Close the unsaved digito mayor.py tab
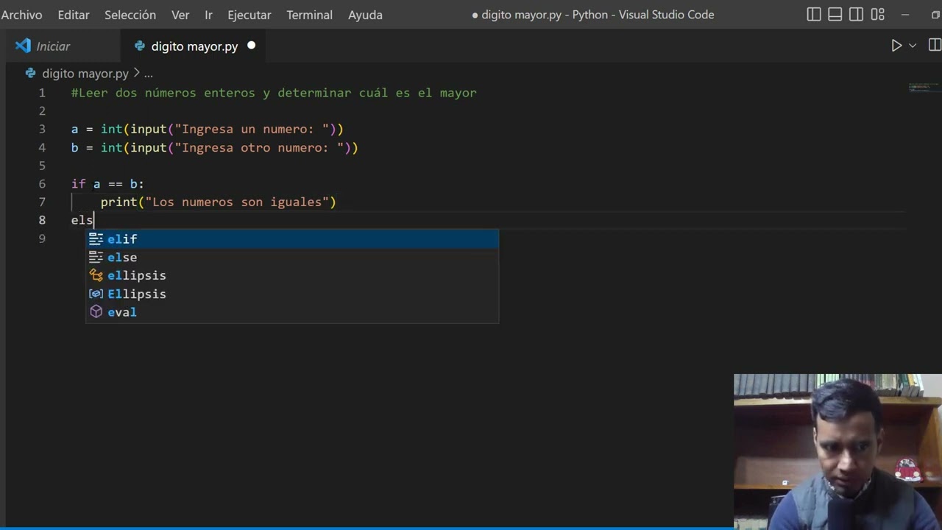The height and width of the screenshot is (530, 942). tap(251, 46)
